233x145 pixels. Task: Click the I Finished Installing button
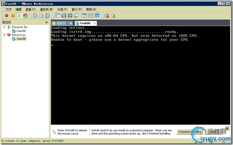pos(190,132)
